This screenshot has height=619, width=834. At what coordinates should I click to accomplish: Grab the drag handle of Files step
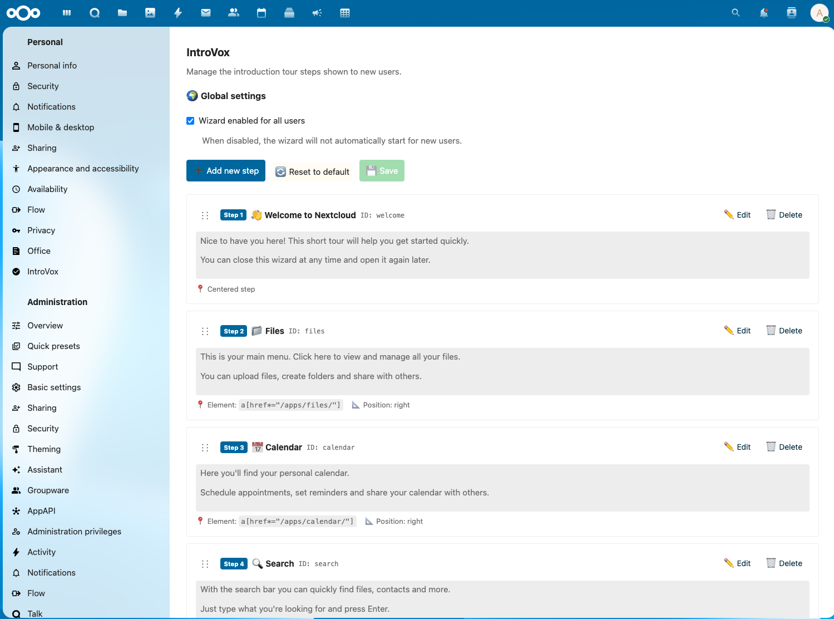(x=205, y=331)
